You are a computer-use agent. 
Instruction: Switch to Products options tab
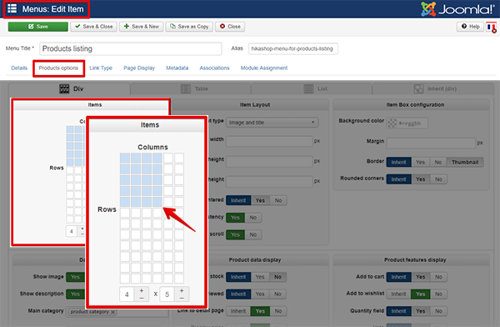pos(58,68)
